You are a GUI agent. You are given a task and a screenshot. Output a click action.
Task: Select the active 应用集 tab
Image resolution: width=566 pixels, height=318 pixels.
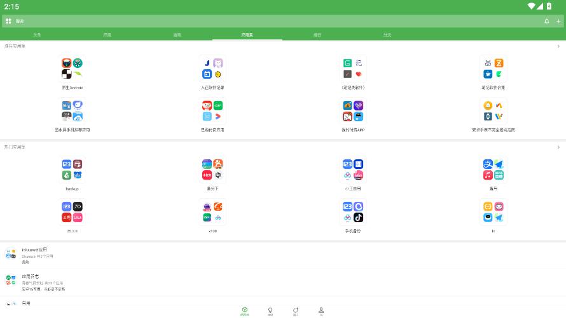(247, 35)
